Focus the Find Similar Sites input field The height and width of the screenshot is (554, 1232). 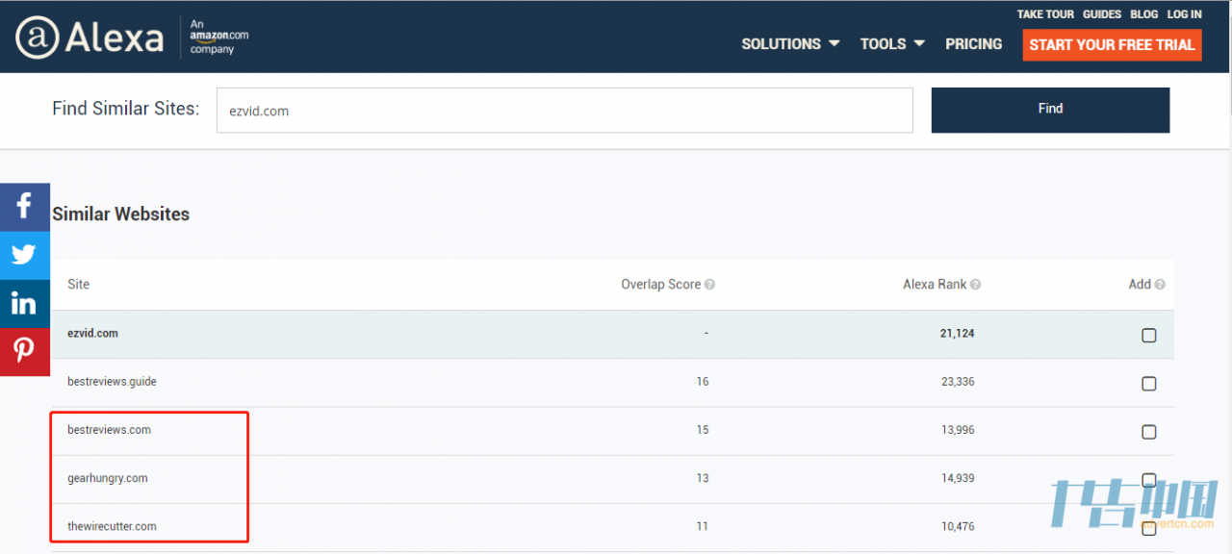pos(564,111)
